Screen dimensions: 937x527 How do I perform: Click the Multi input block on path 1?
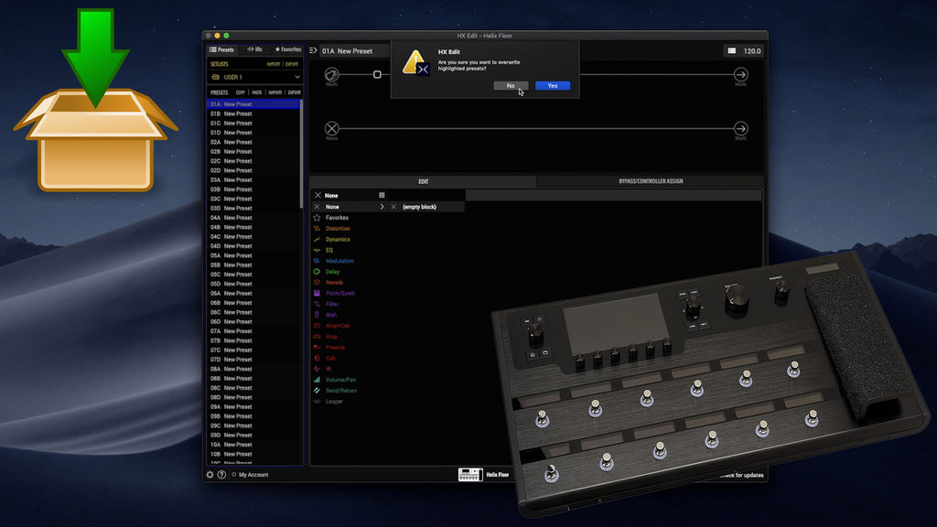331,74
